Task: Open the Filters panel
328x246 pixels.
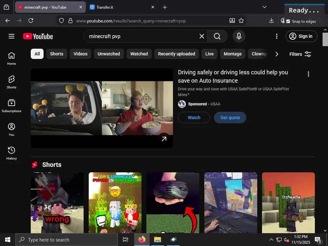Action: [300, 54]
